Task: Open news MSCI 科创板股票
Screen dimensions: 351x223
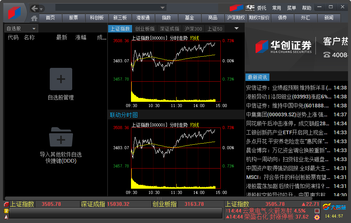Action: [x=297, y=177]
